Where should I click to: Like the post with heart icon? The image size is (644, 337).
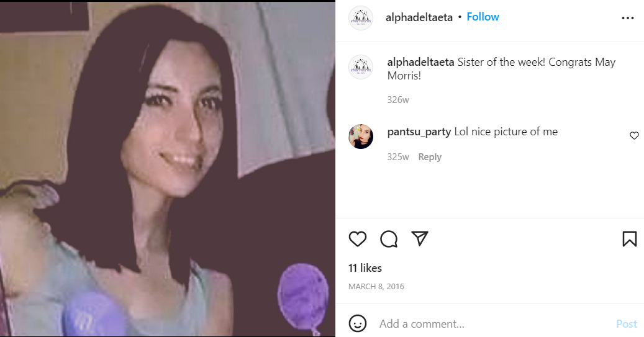coord(357,239)
